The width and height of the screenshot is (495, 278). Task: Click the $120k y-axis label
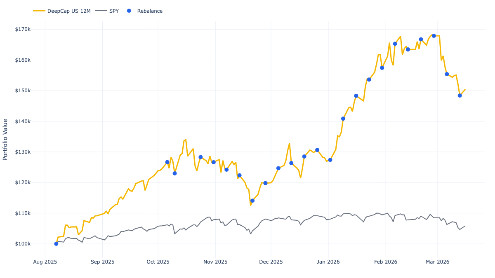(22, 182)
